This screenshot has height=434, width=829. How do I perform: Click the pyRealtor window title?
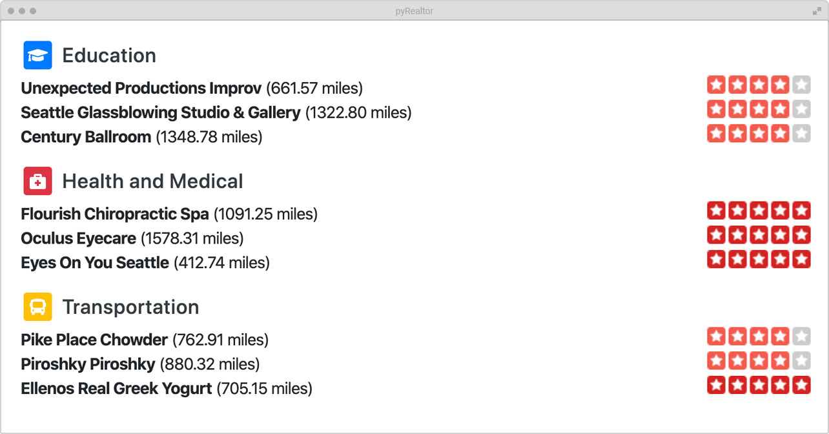[x=414, y=11]
